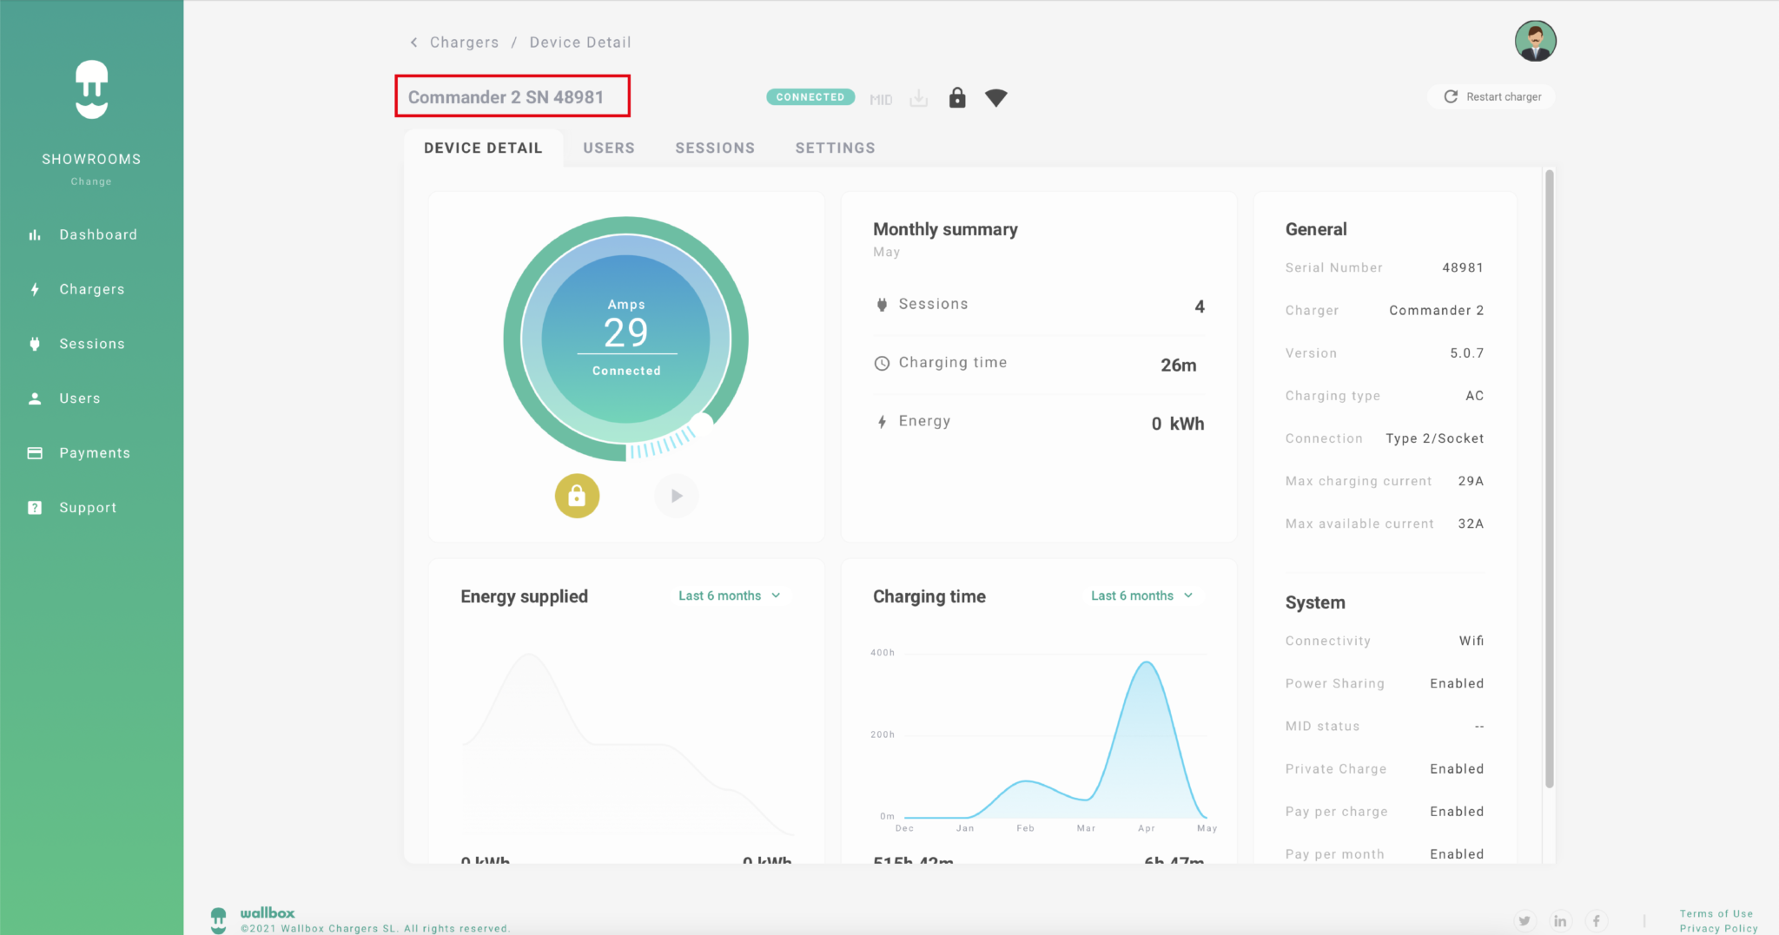This screenshot has height=935, width=1779.
Task: Click the black lock status icon
Action: (x=957, y=98)
